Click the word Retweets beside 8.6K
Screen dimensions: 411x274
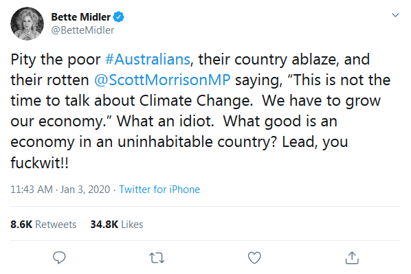(56, 225)
